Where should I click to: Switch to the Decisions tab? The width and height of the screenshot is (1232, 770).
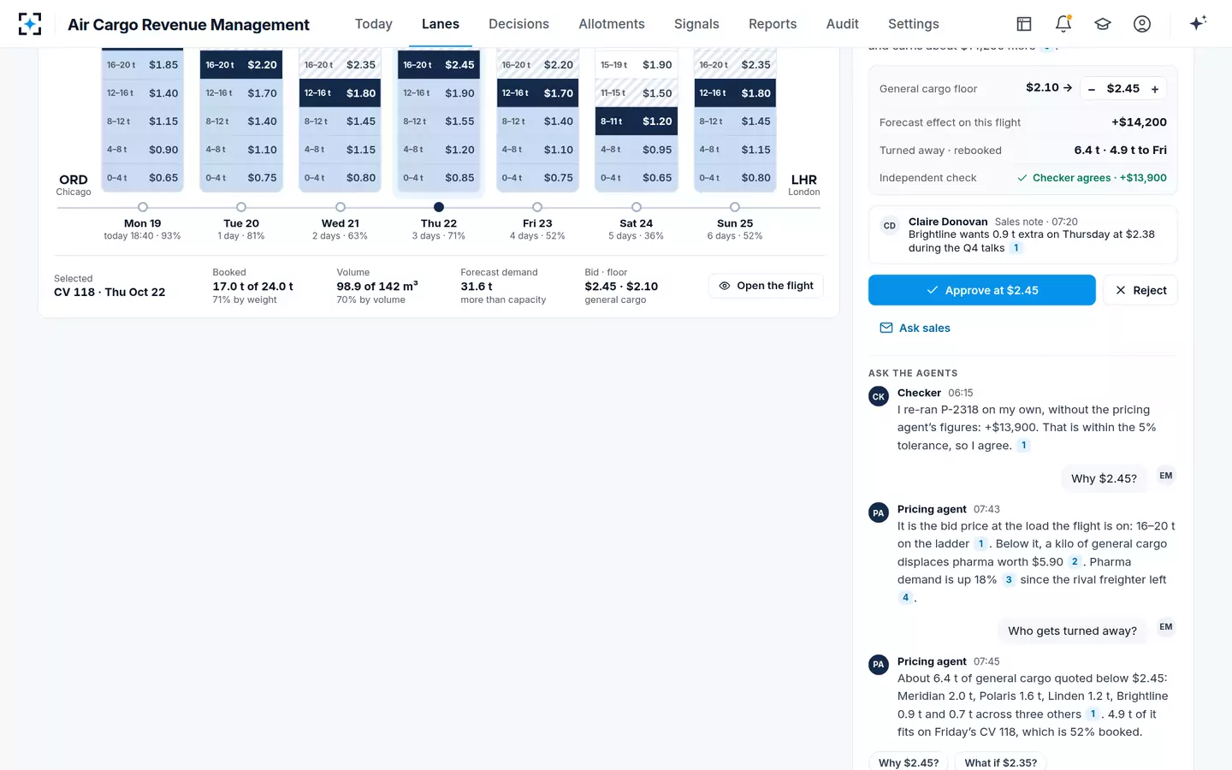pyautogui.click(x=518, y=24)
